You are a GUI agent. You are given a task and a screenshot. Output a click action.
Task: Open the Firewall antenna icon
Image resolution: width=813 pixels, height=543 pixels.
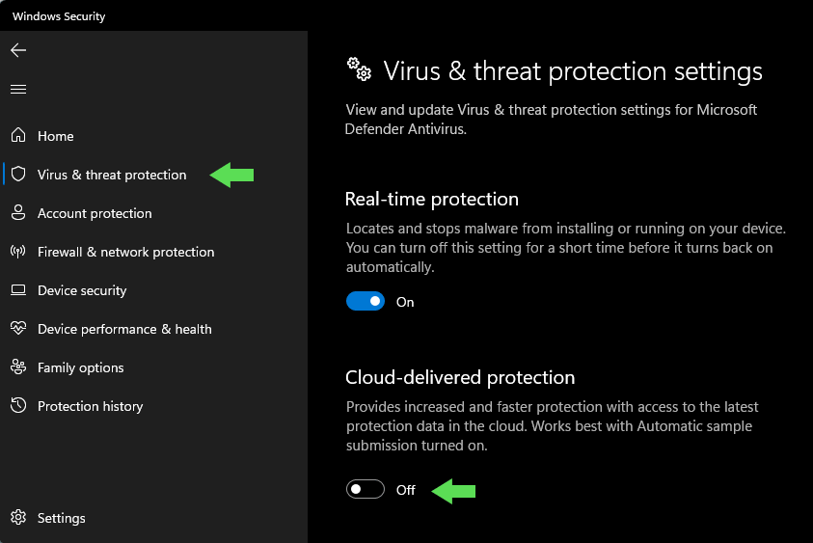tap(18, 252)
